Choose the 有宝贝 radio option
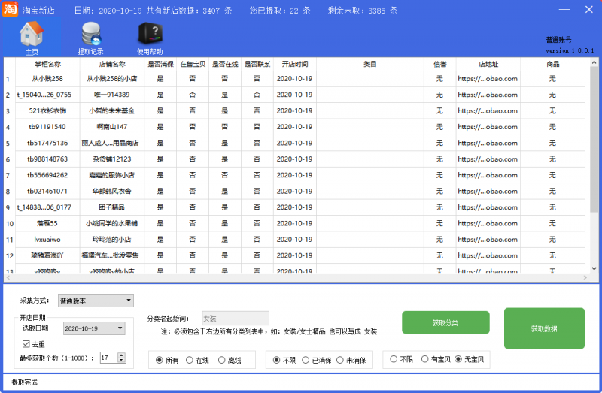This screenshot has height=393, width=602. click(424, 360)
